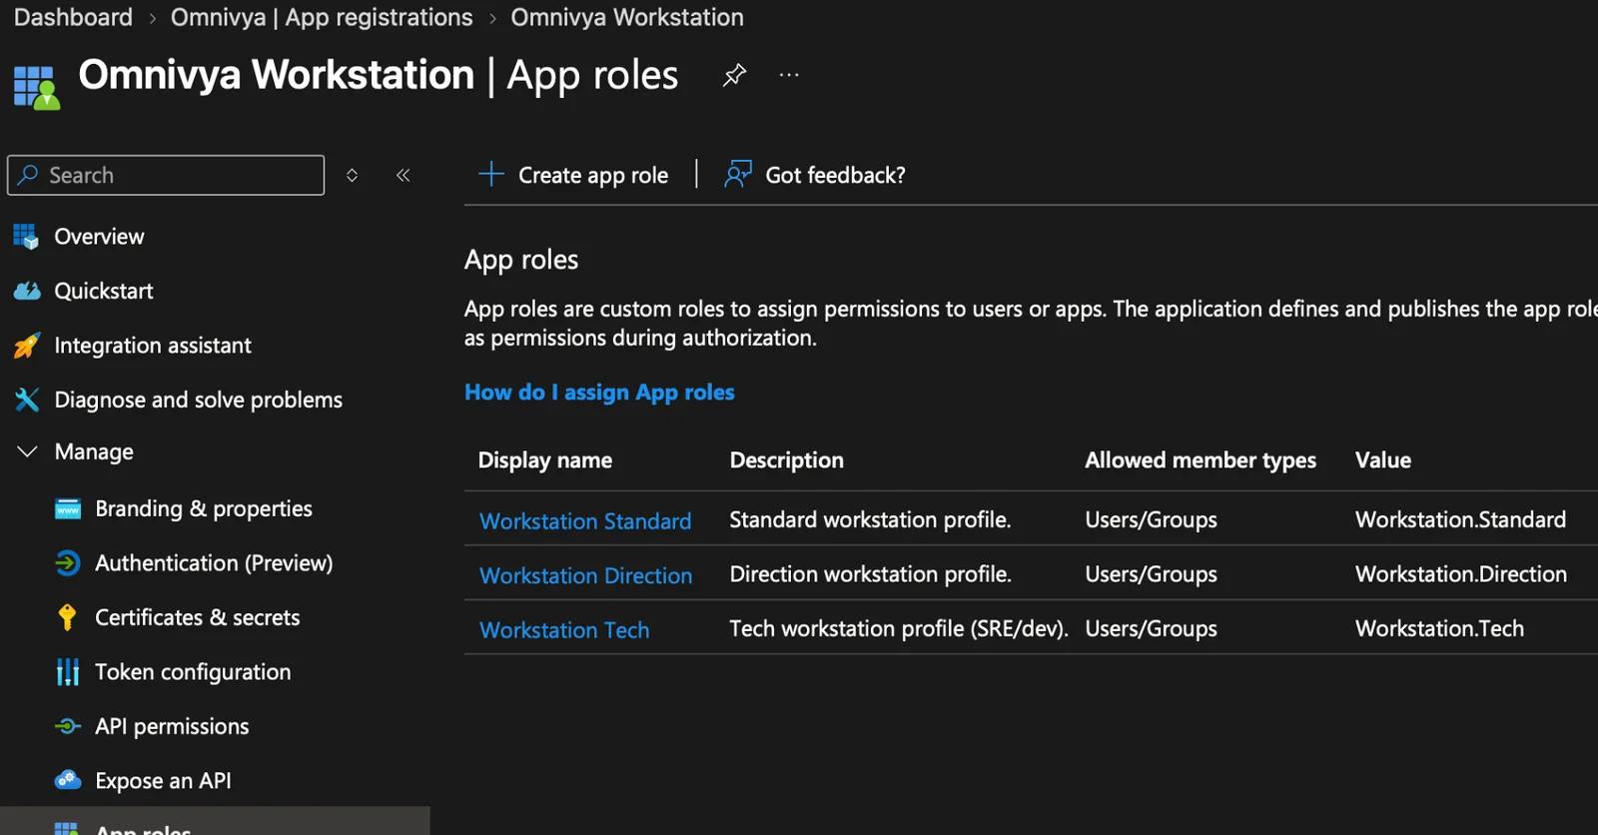Click the Certificates & secrets key icon
Screen dimensions: 1598x835
pos(67,617)
